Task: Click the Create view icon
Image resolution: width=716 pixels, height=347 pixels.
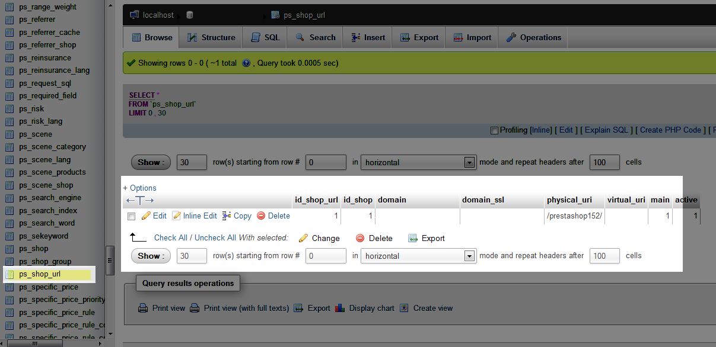Action: click(404, 308)
